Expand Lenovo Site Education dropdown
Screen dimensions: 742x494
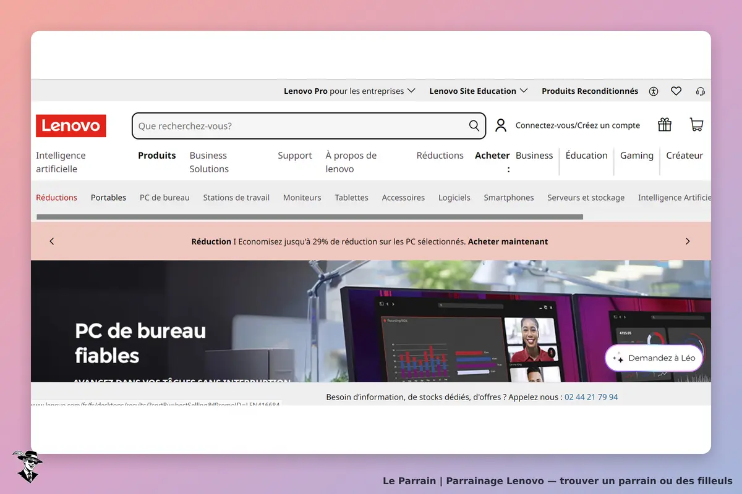click(479, 91)
